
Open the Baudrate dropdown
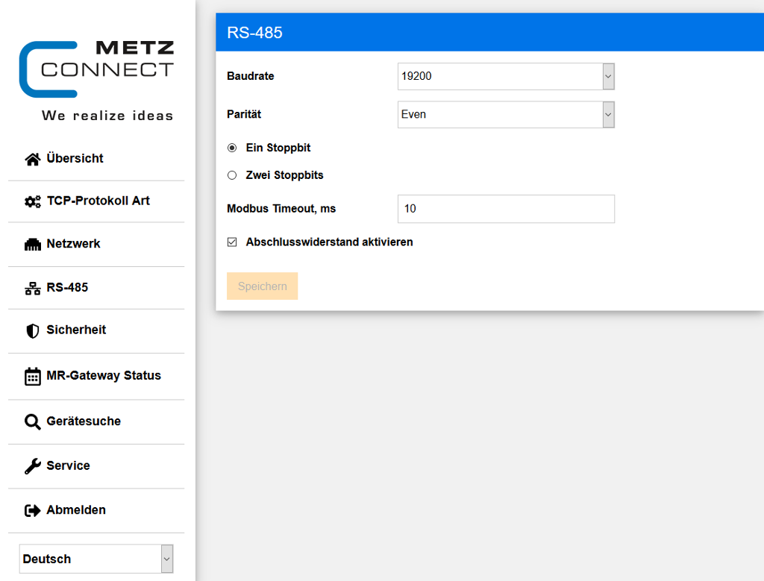pyautogui.click(x=506, y=76)
